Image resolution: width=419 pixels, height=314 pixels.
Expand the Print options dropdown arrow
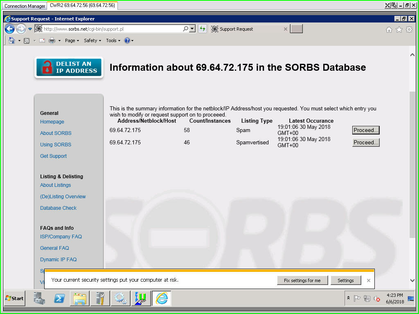tap(59, 41)
